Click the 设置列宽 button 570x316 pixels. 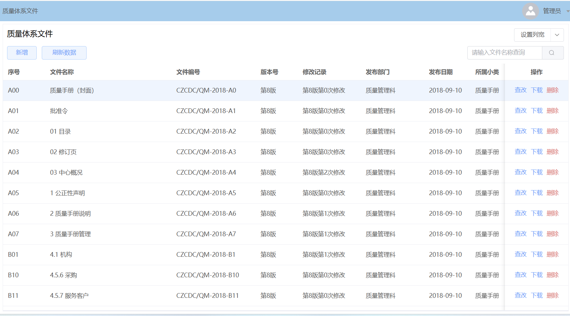tap(532, 35)
